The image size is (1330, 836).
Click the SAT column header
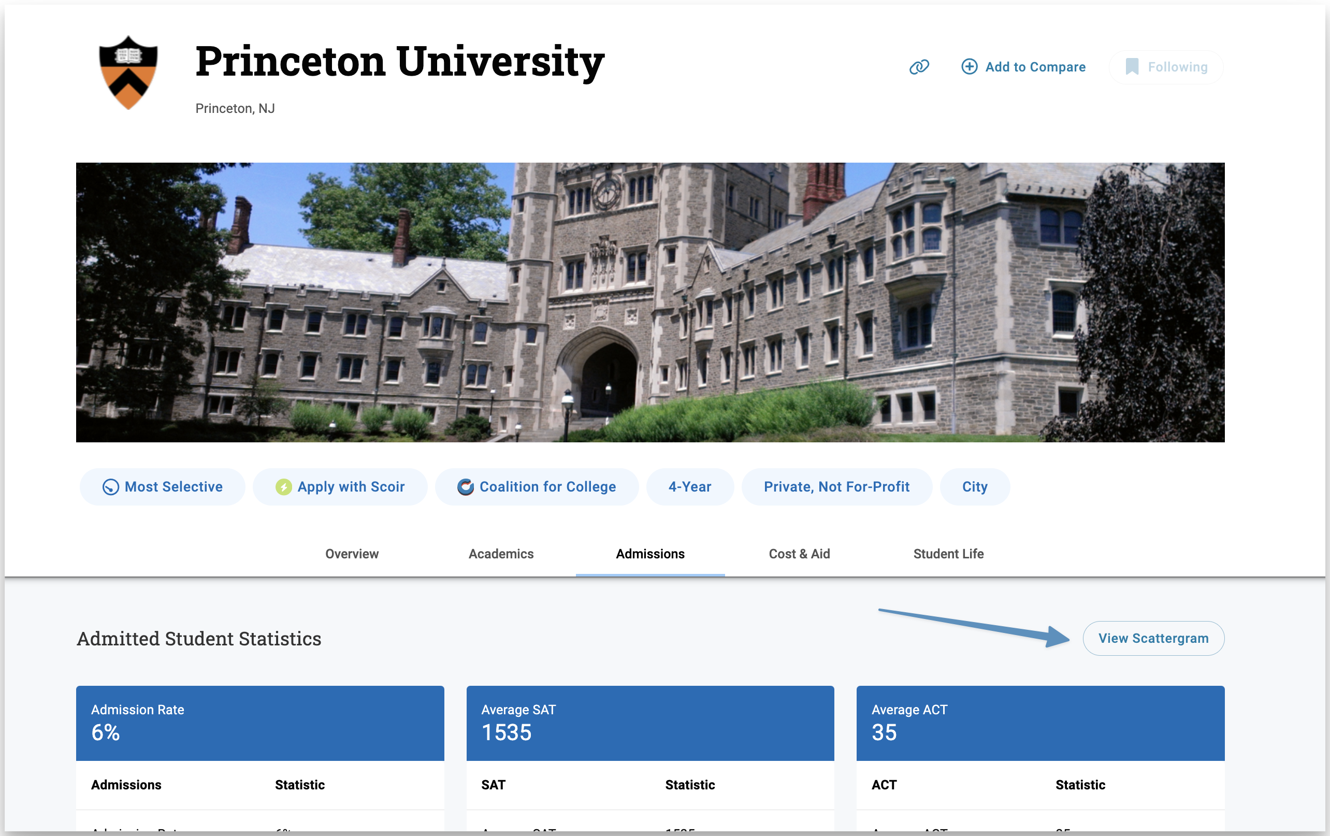[x=493, y=785]
